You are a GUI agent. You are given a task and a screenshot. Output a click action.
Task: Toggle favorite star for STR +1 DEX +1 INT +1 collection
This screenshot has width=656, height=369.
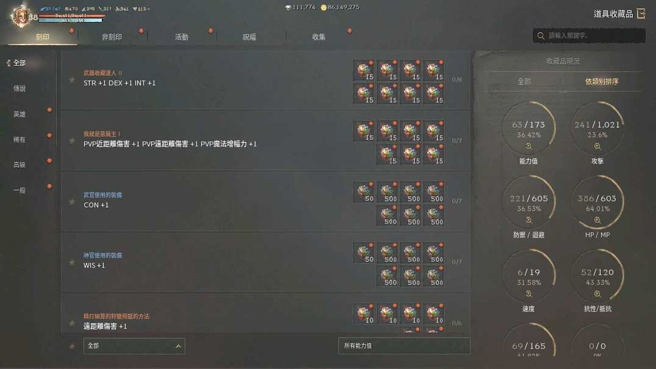72,79
